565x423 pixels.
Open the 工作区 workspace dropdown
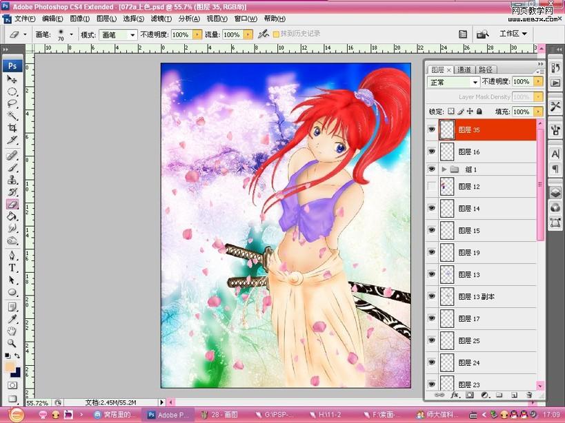click(513, 33)
